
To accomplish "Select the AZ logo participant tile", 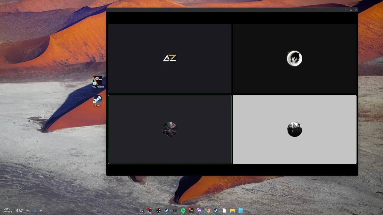I will click(x=170, y=59).
